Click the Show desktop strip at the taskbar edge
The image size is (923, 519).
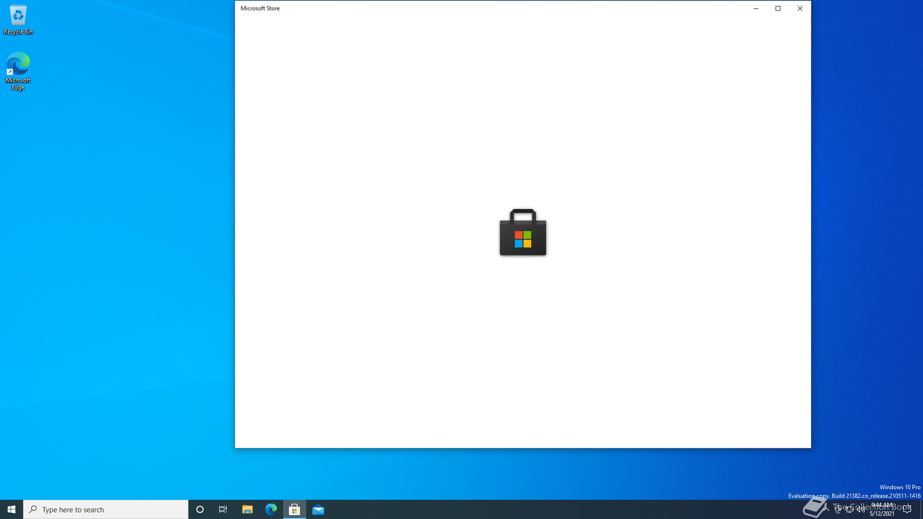921,509
